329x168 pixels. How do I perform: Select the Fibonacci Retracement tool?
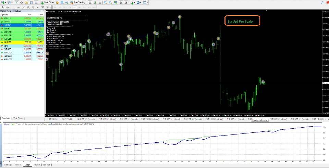[33, 7]
